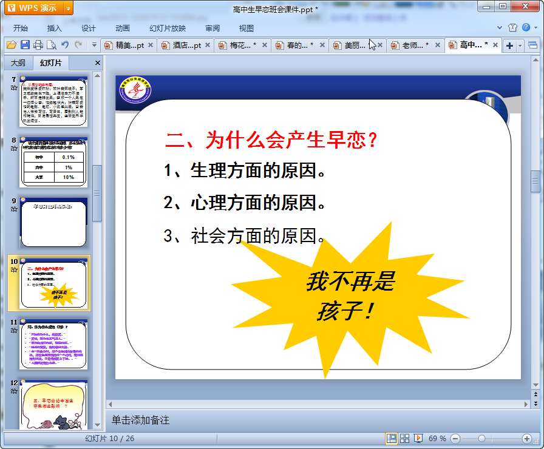544x449 pixels.
Task: Click the 二、为什么会产生早恋? slide title
Action: (x=271, y=140)
